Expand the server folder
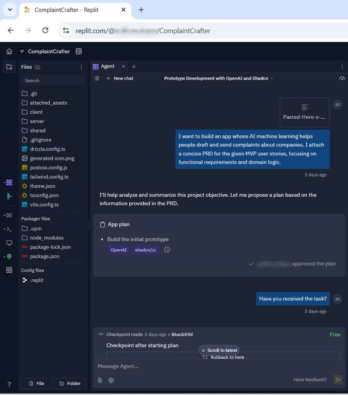Viewport: 348px width, 395px height. click(37, 121)
